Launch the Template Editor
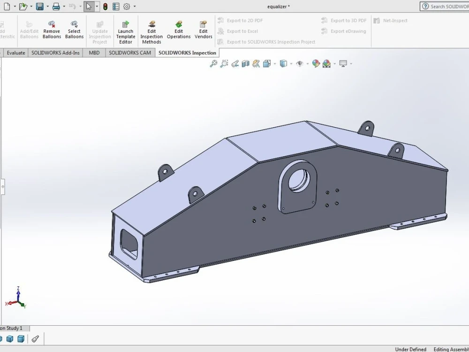Viewport: 469px width, 352px height. (x=126, y=33)
